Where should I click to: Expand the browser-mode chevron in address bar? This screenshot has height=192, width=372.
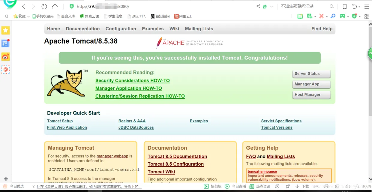(271, 6)
